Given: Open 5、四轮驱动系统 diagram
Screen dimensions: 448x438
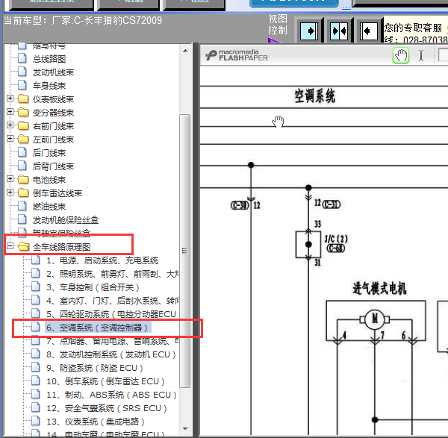Looking at the screenshot, I should tap(111, 314).
